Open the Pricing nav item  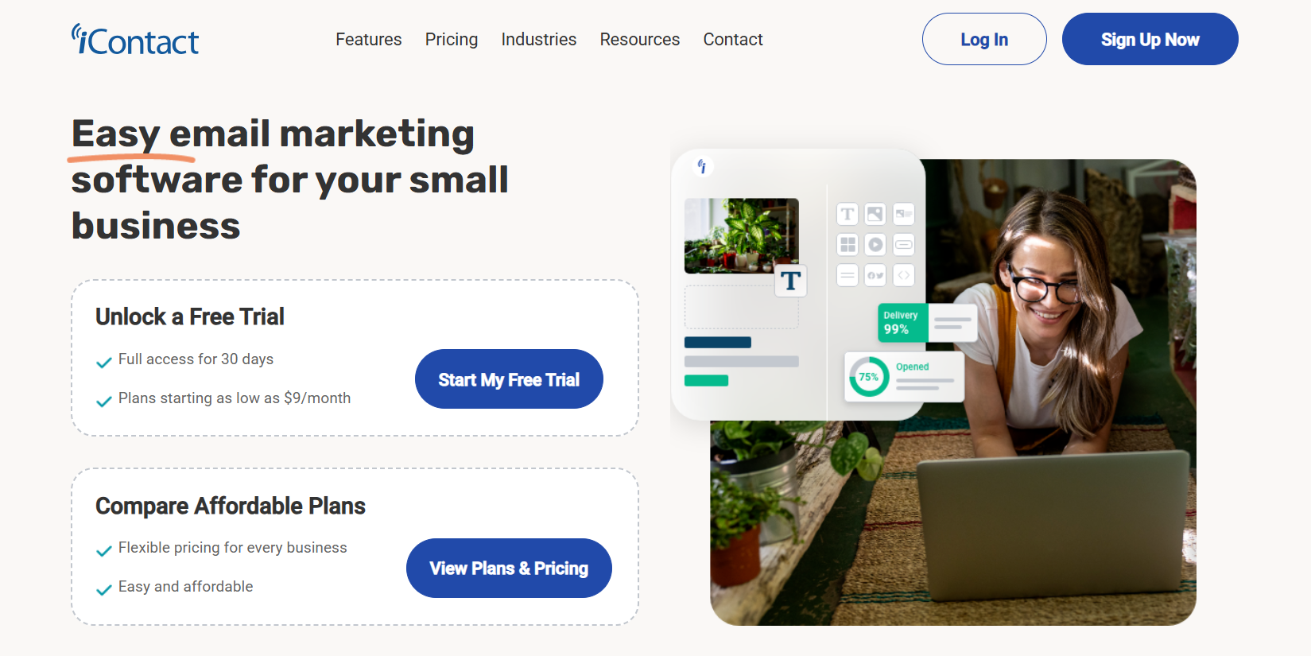point(452,40)
